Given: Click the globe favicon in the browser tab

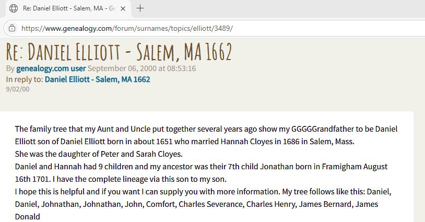Looking at the screenshot, I should pyautogui.click(x=14, y=8).
